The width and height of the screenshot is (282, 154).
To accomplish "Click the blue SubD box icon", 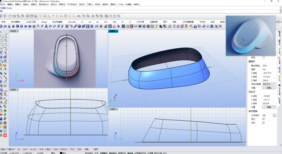I will 79,26.
